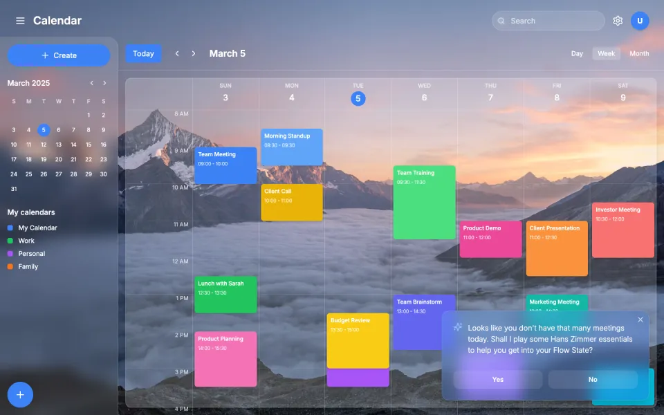Toggle My Calendar blue color dot
Screen dimensions: 664x415
coord(10,228)
